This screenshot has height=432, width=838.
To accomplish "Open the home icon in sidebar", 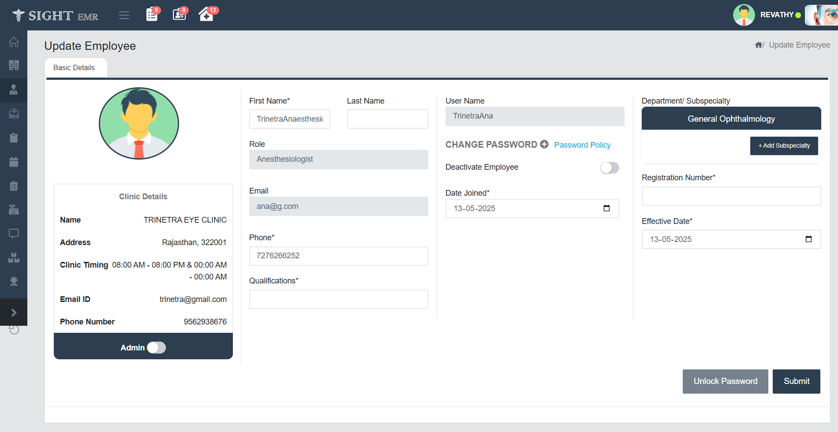I will click(x=14, y=42).
